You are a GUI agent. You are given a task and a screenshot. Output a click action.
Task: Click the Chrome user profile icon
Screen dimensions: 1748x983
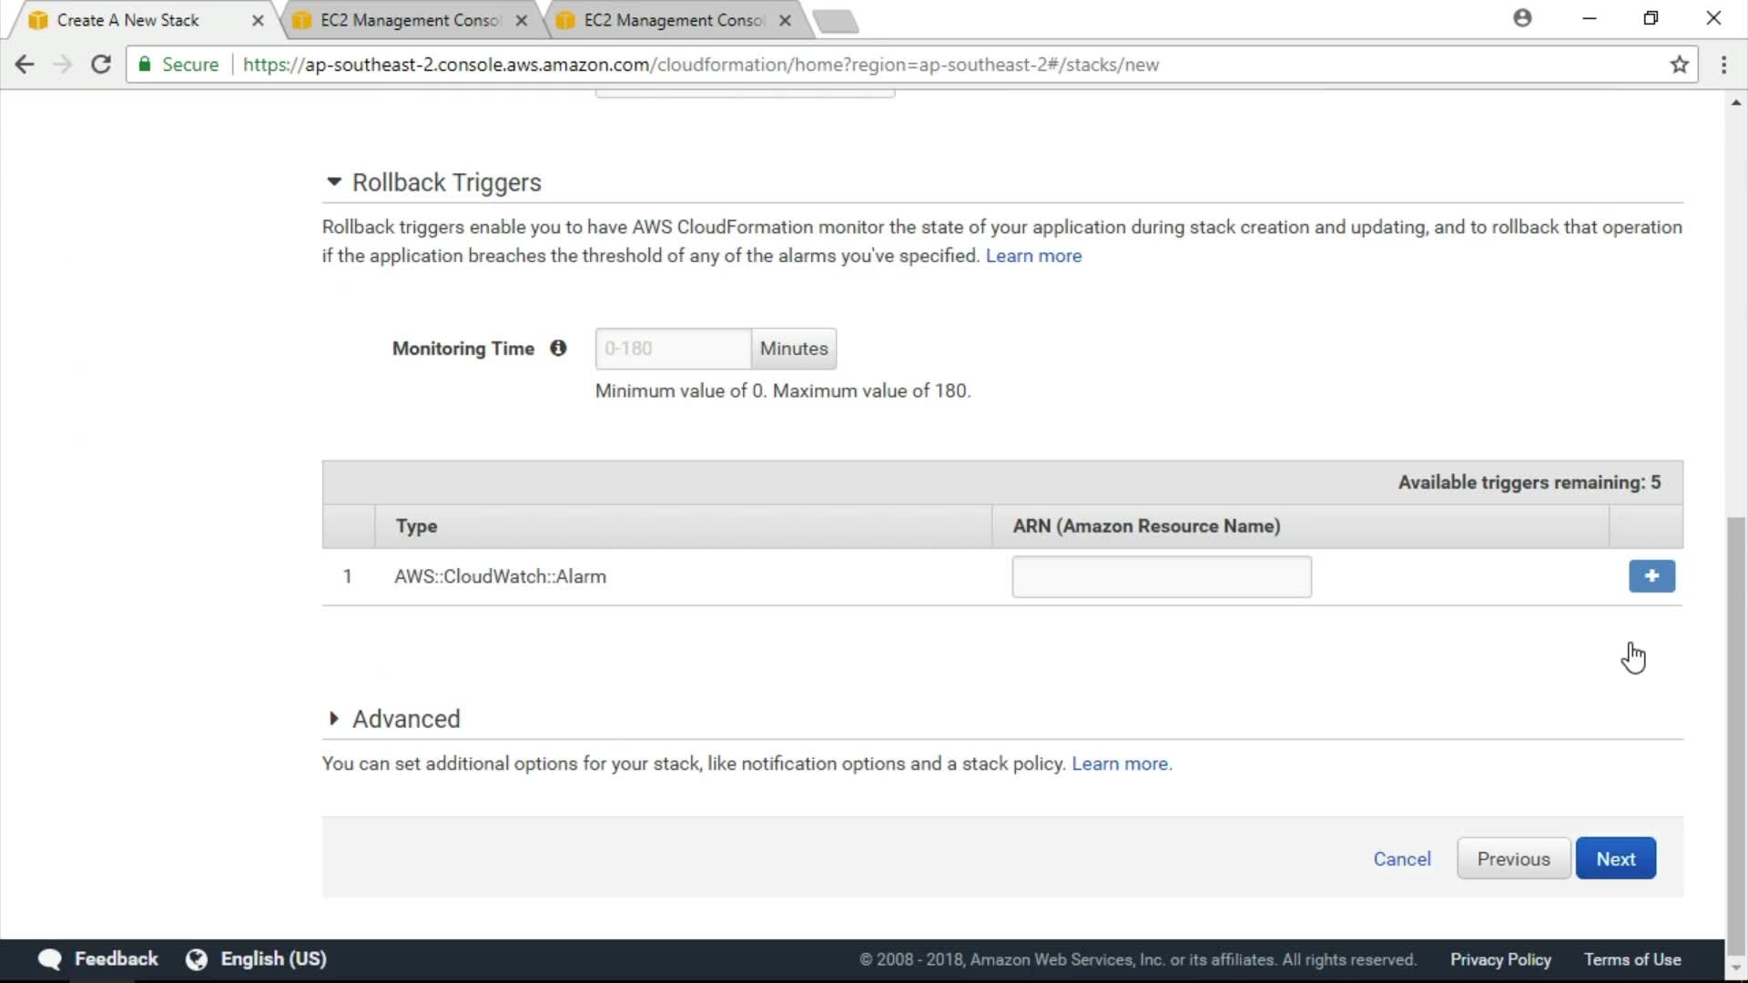1522,18
